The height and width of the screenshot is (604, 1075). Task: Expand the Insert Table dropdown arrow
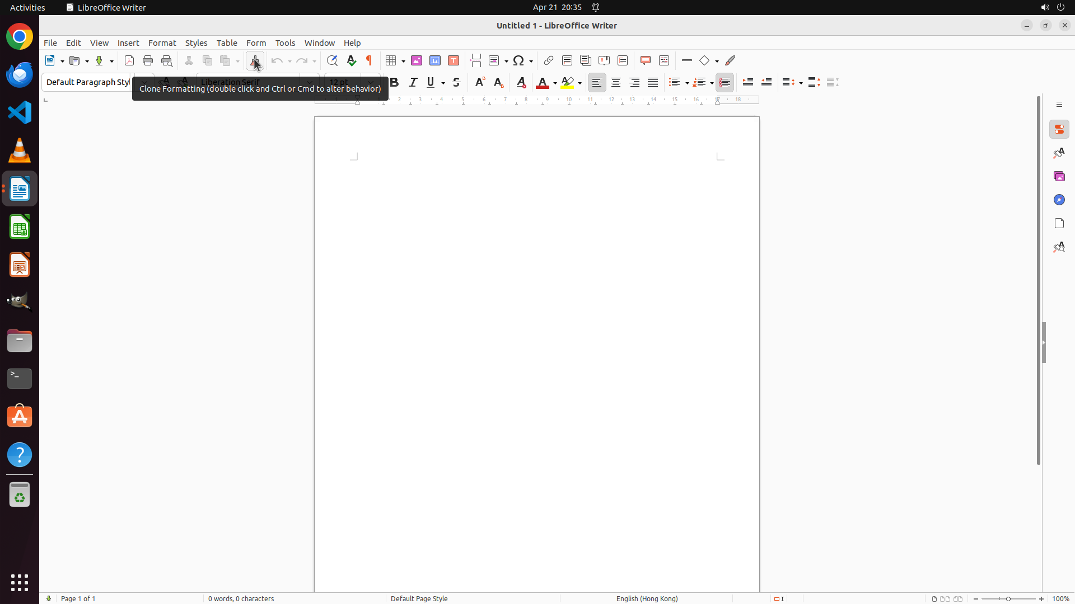pos(403,61)
